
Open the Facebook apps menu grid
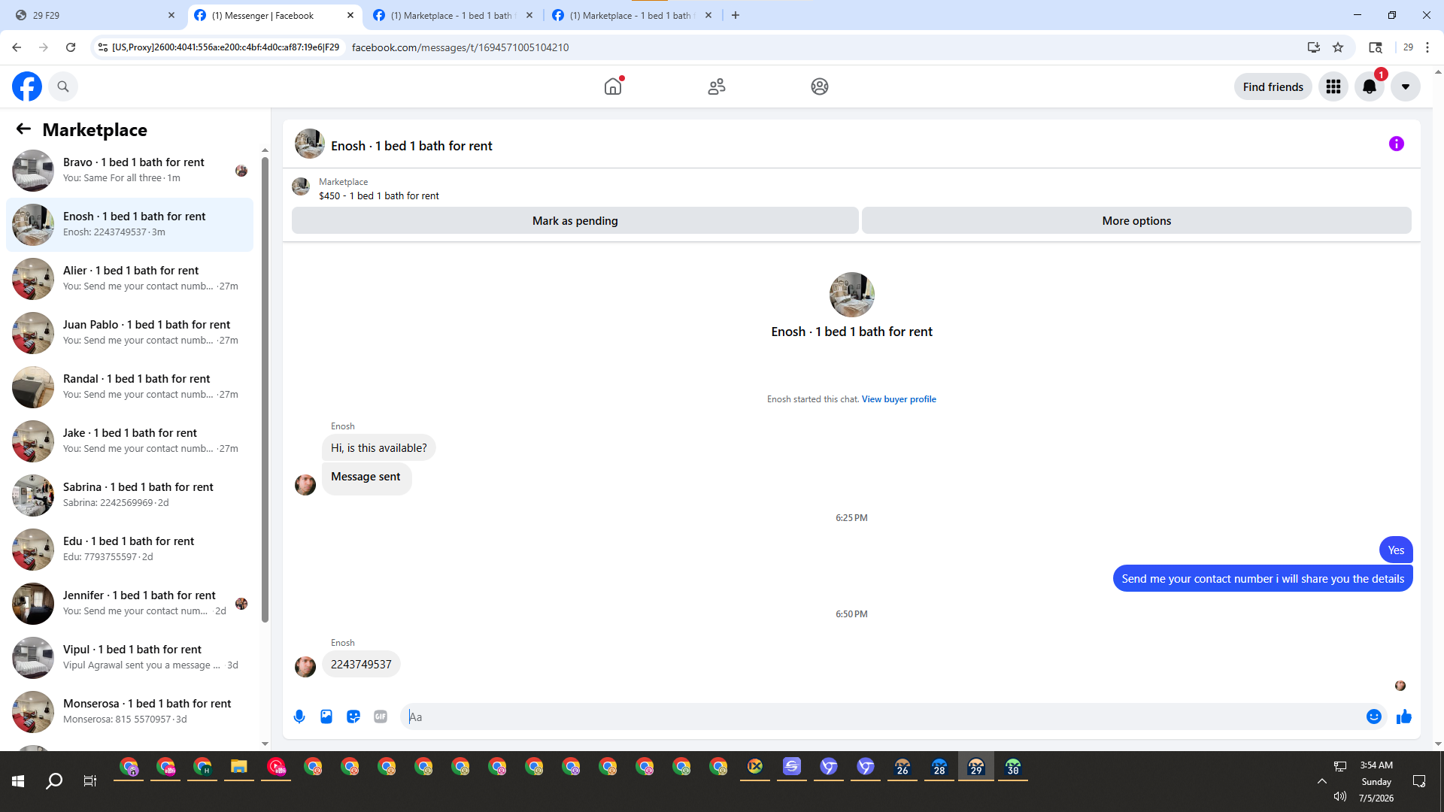tap(1333, 86)
